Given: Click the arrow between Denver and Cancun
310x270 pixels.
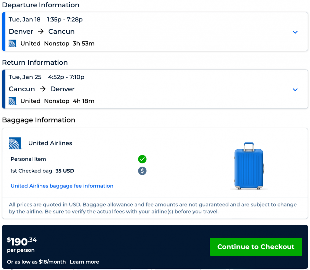Looking at the screenshot, I should click(x=41, y=31).
